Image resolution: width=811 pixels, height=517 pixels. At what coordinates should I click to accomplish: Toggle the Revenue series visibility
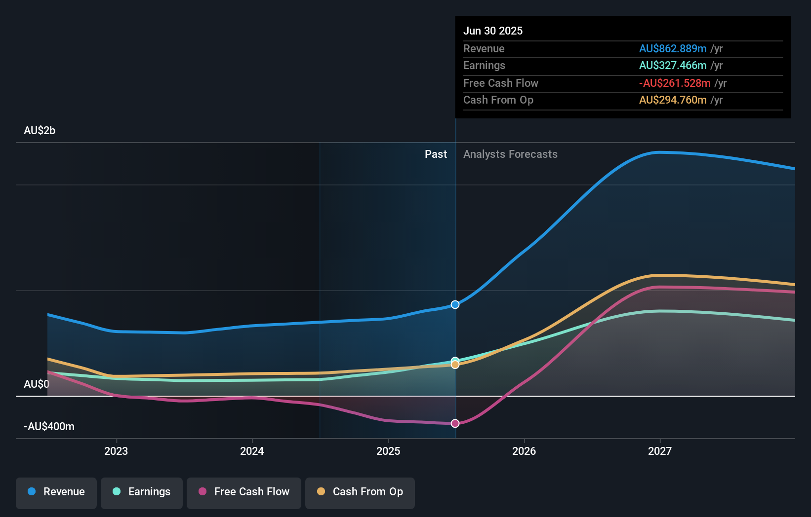[56, 492]
